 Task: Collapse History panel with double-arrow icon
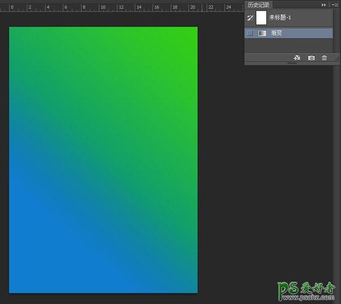[x=323, y=5]
